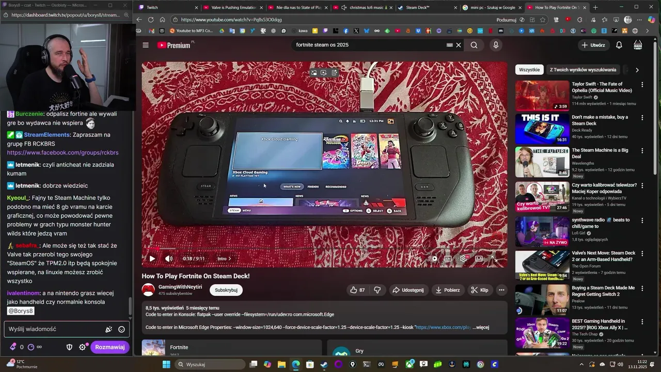The width and height of the screenshot is (661, 372).
Task: Switch to Valve is Pushing Emulation tab
Action: pos(233,7)
